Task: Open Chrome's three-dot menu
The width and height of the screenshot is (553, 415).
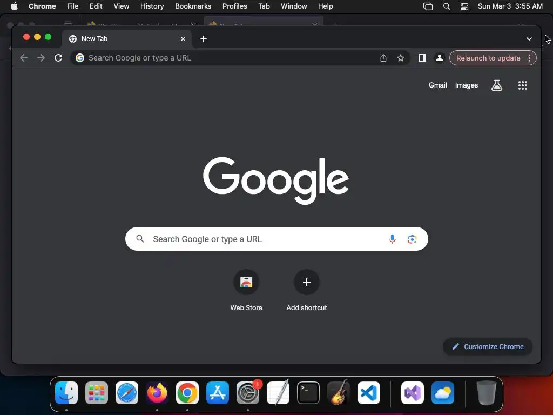Action: click(x=529, y=58)
